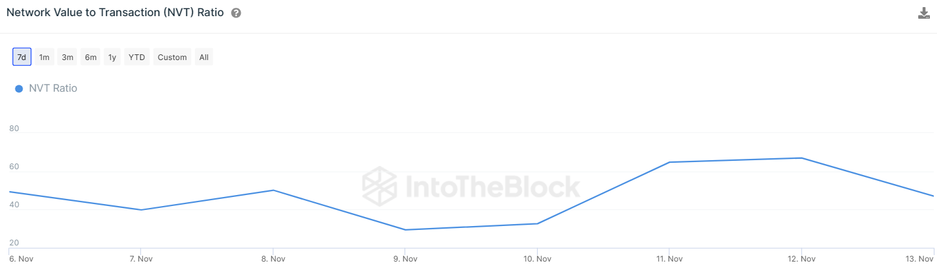Click the 8. Nov axis label

273,259
